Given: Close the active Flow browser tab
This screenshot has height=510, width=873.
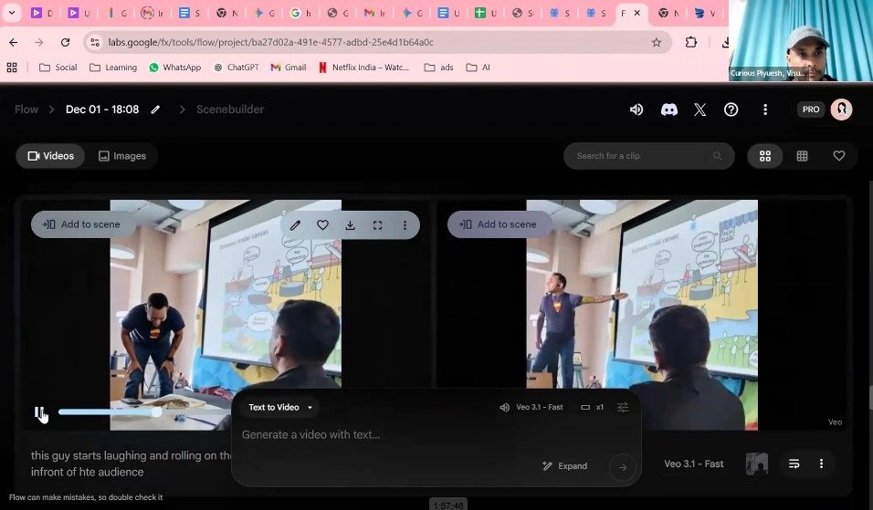Looking at the screenshot, I should point(637,13).
